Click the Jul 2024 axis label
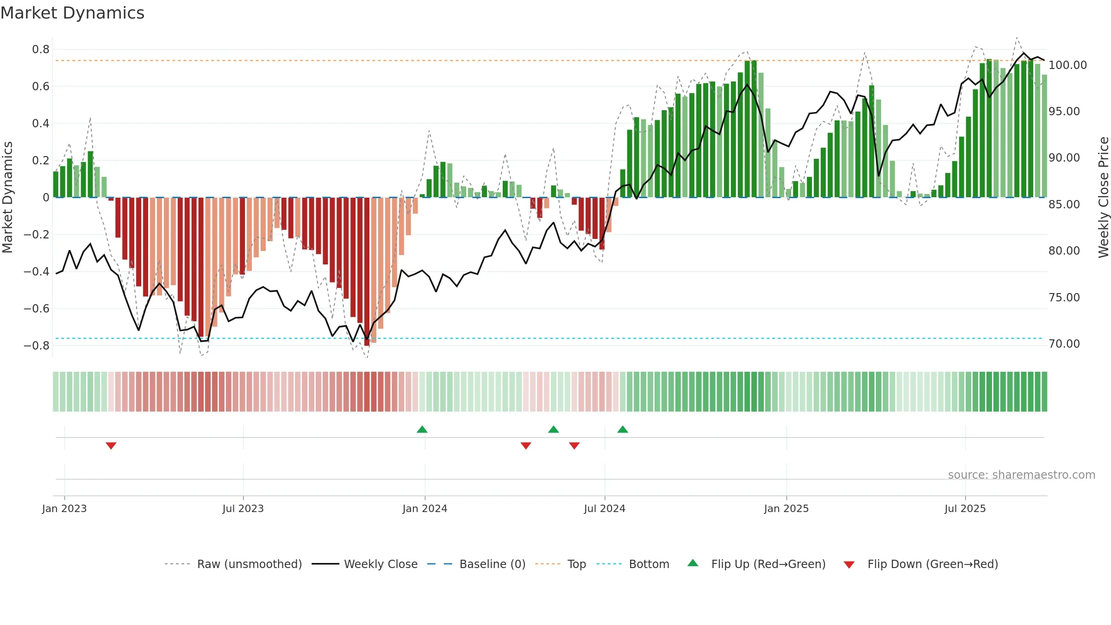Image resolution: width=1111 pixels, height=625 pixels. point(605,508)
